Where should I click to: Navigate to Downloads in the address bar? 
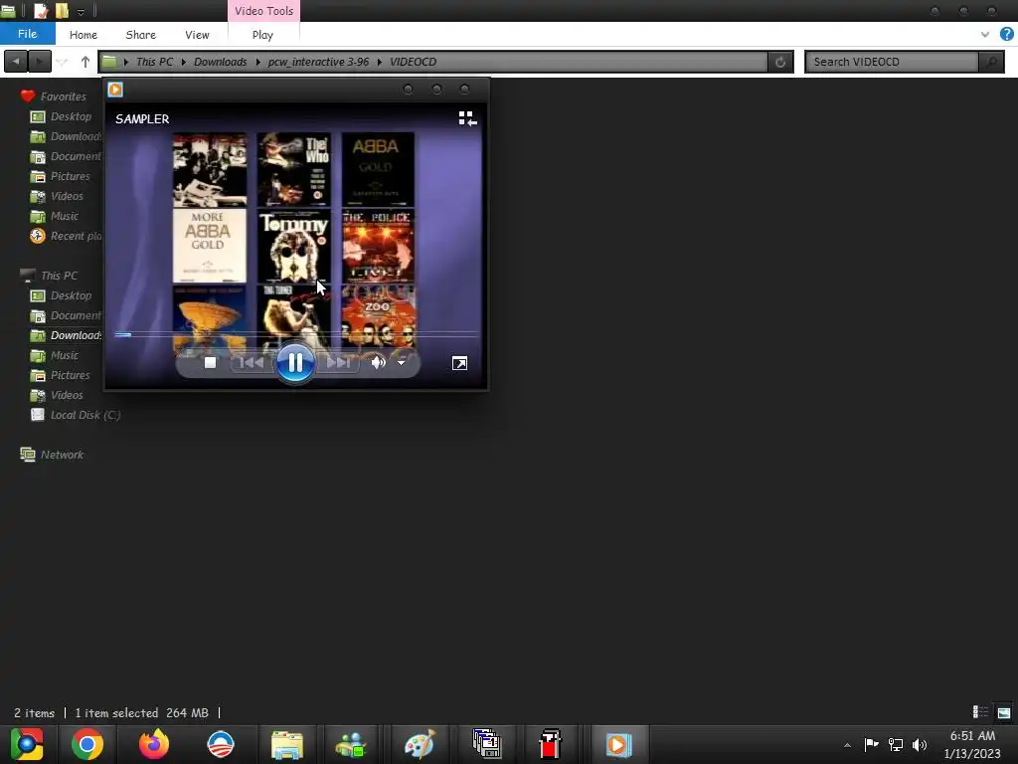tap(220, 62)
